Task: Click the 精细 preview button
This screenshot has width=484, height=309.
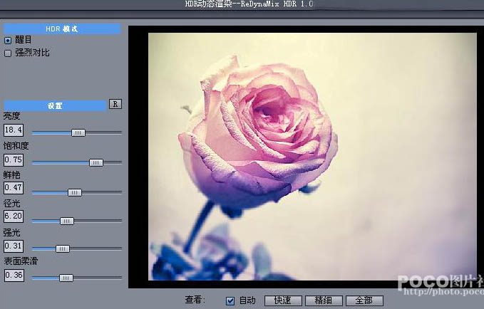Action: click(x=324, y=300)
